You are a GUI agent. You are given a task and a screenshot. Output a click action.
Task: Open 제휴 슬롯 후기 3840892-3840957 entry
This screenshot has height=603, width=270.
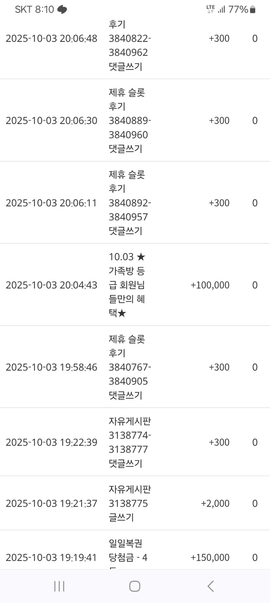point(130,203)
